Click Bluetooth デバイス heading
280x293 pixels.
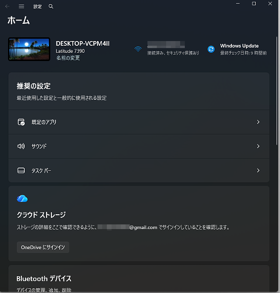[x=44, y=279]
